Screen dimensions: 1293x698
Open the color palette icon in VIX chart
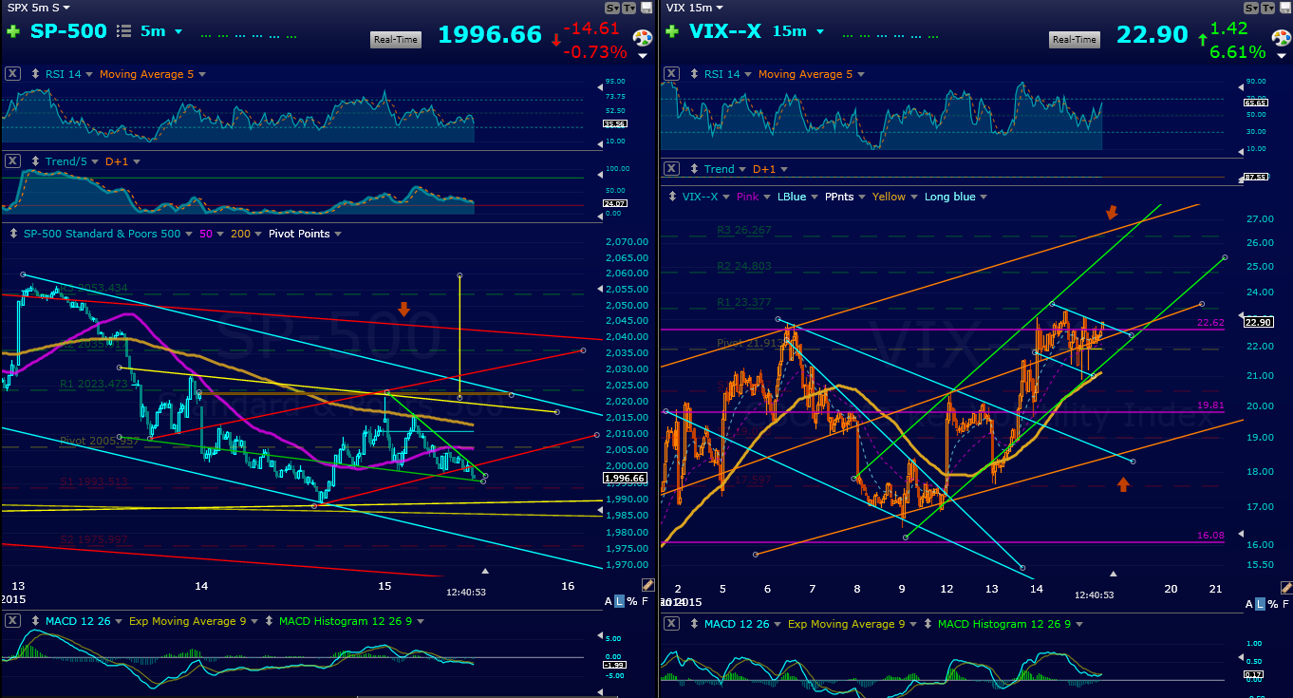(x=1281, y=39)
